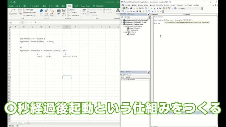Close the Properties pane

coord(149,72)
